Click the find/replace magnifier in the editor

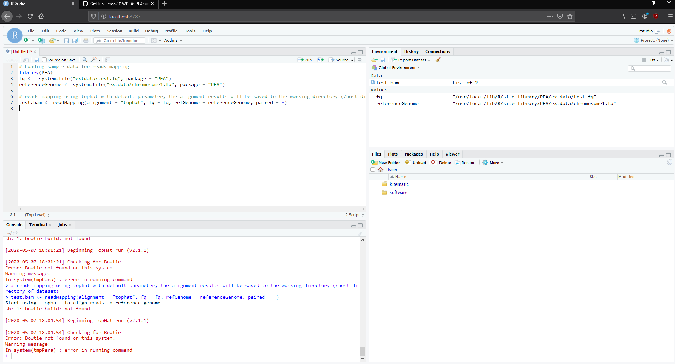[85, 60]
